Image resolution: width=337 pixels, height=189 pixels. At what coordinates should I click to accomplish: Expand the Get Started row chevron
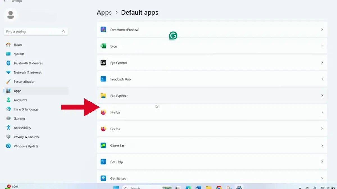click(x=322, y=178)
